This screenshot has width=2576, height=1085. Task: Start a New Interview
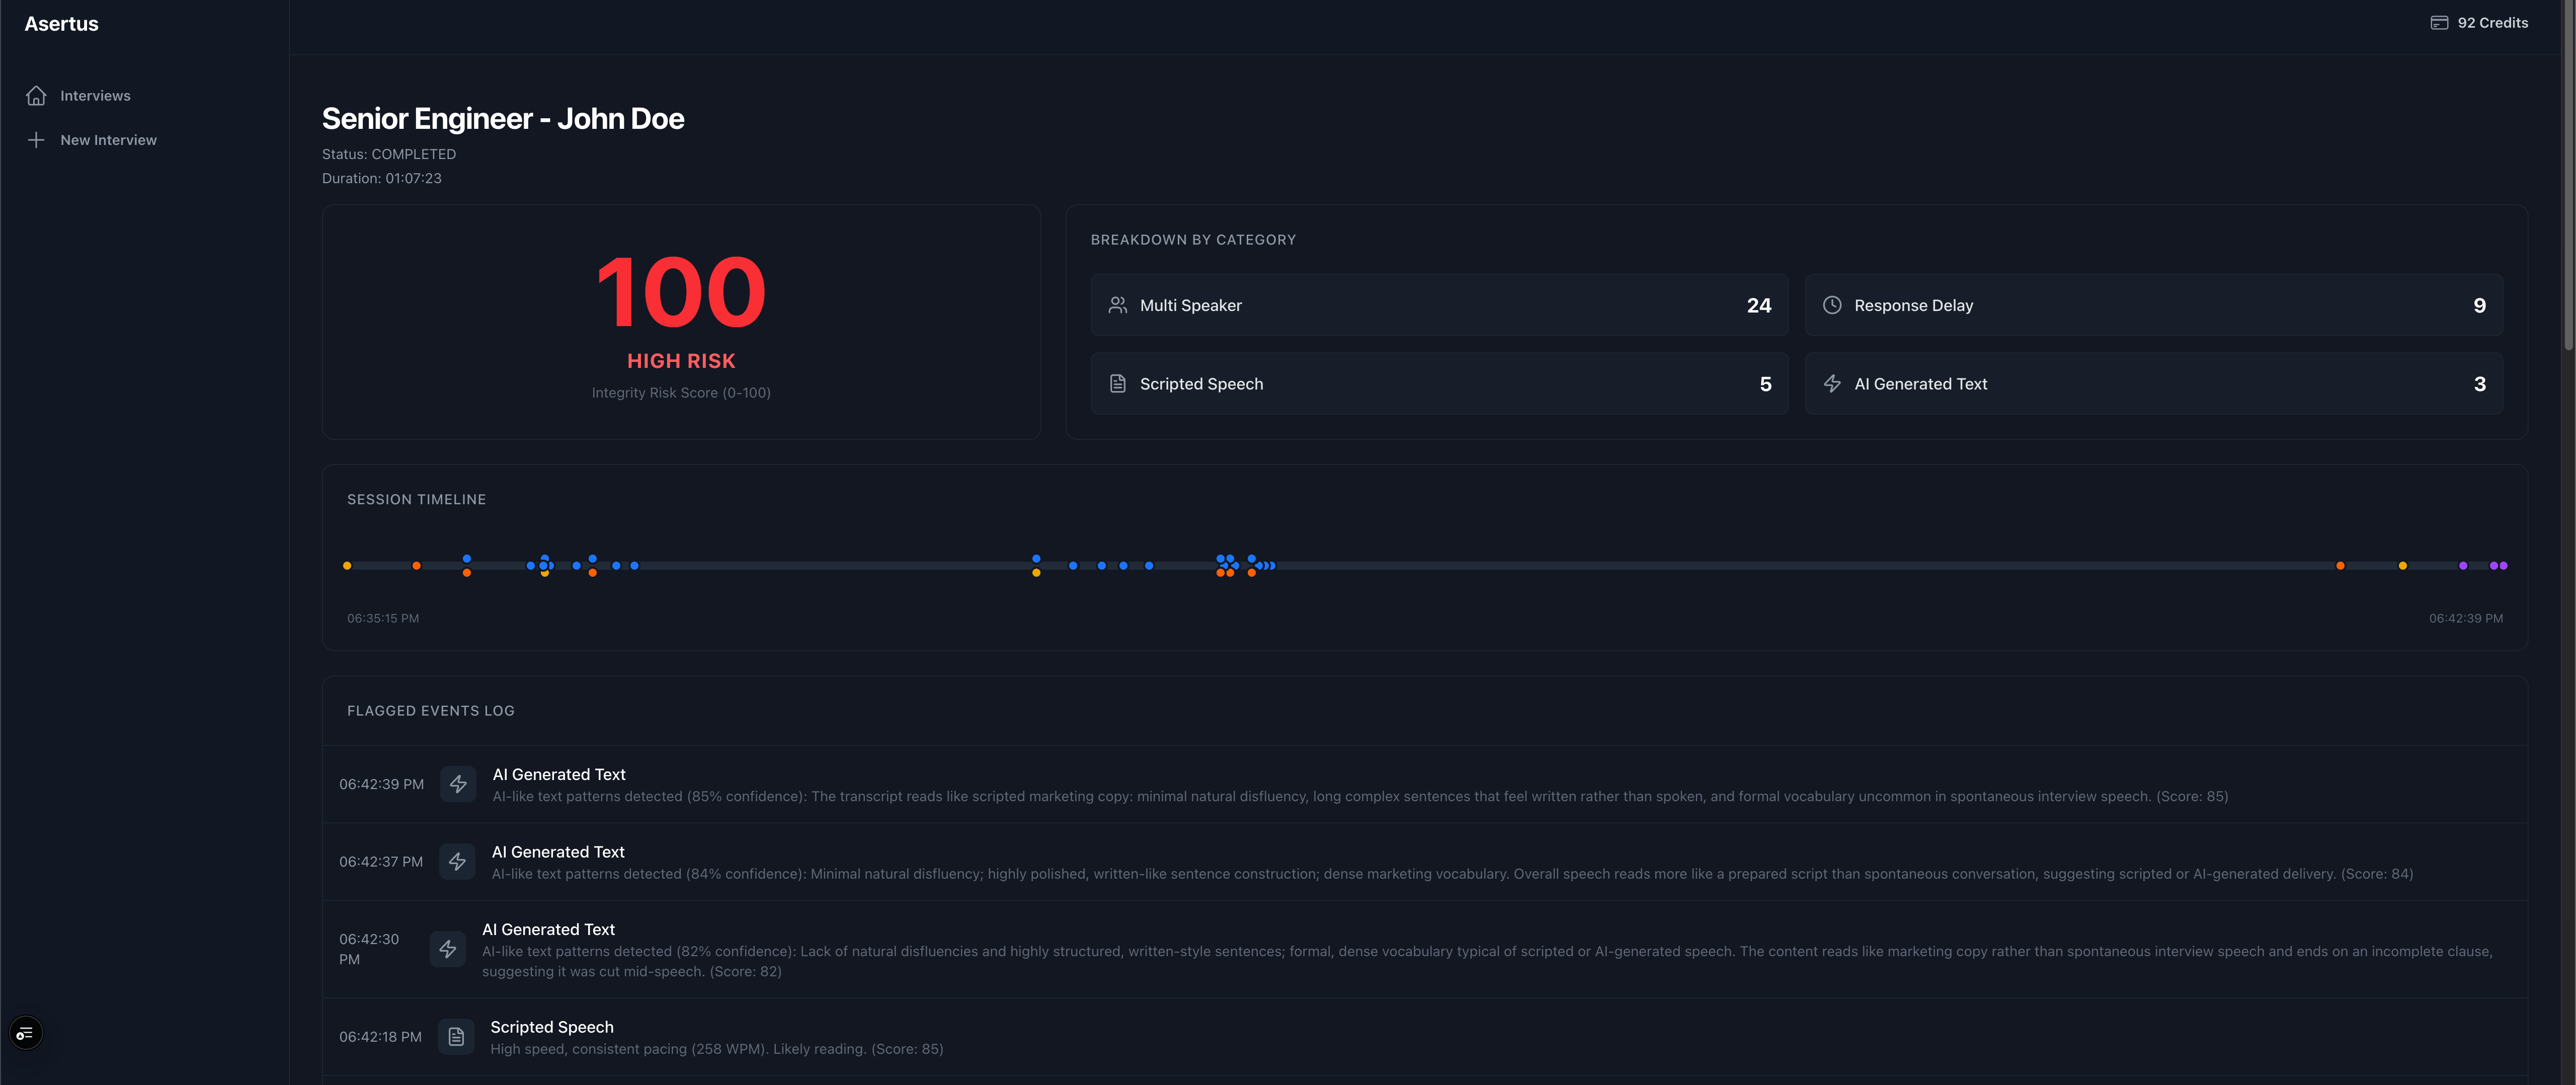click(x=108, y=140)
